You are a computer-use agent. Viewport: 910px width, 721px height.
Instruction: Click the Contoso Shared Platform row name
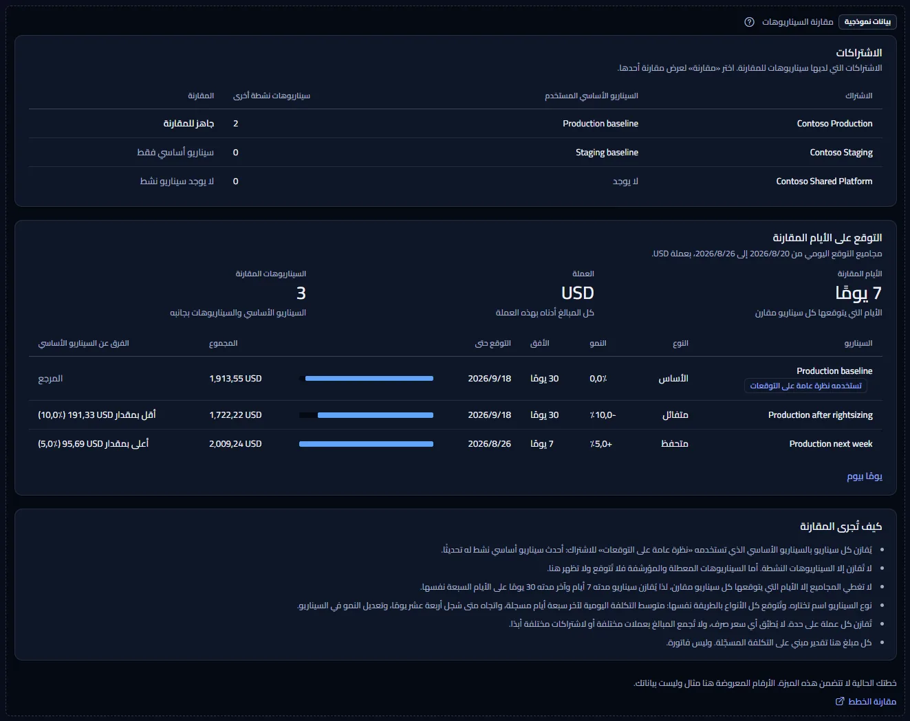point(824,181)
